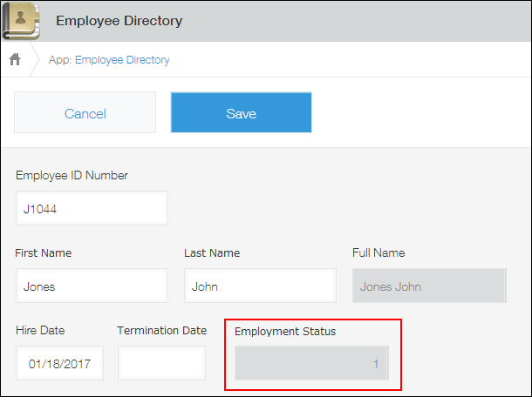532x397 pixels.
Task: Click the First Name label
Action: tap(44, 253)
